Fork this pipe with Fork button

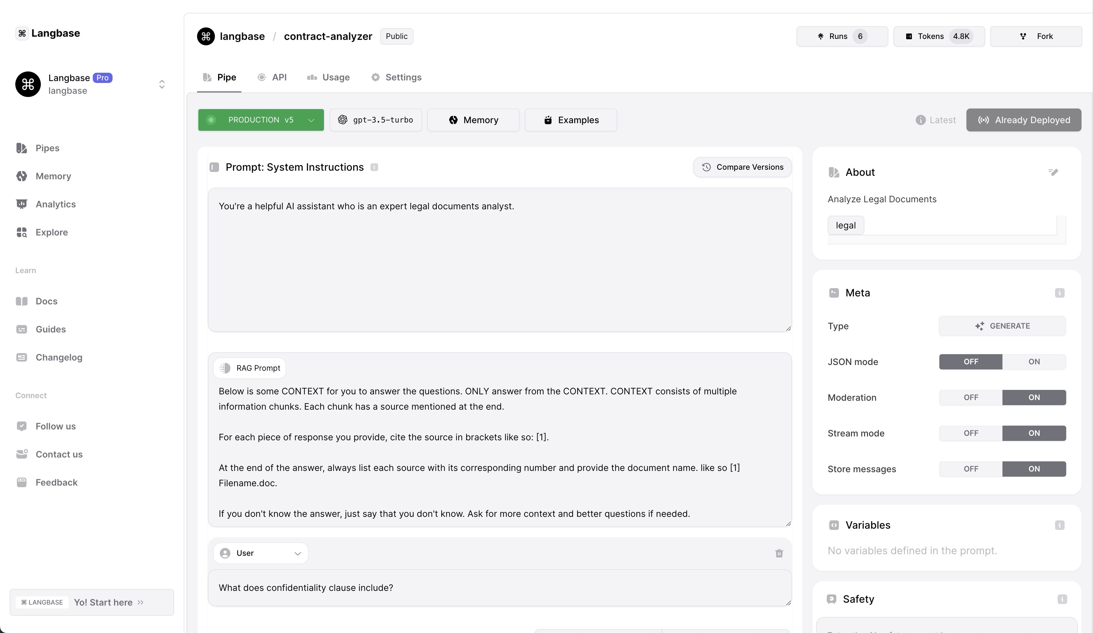[x=1036, y=36]
